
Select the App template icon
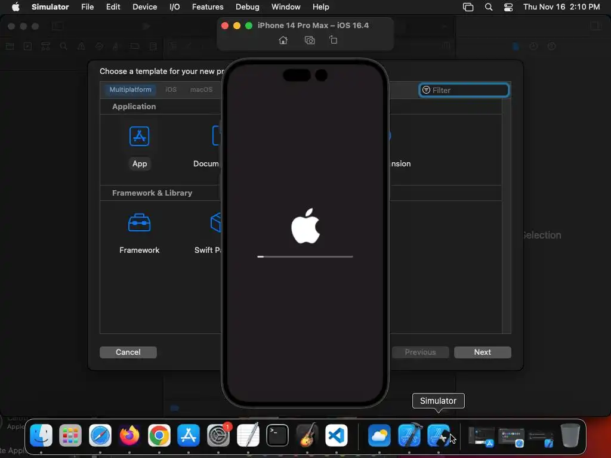click(x=139, y=137)
